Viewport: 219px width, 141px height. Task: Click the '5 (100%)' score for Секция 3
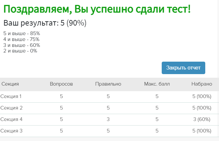[x=202, y=131]
